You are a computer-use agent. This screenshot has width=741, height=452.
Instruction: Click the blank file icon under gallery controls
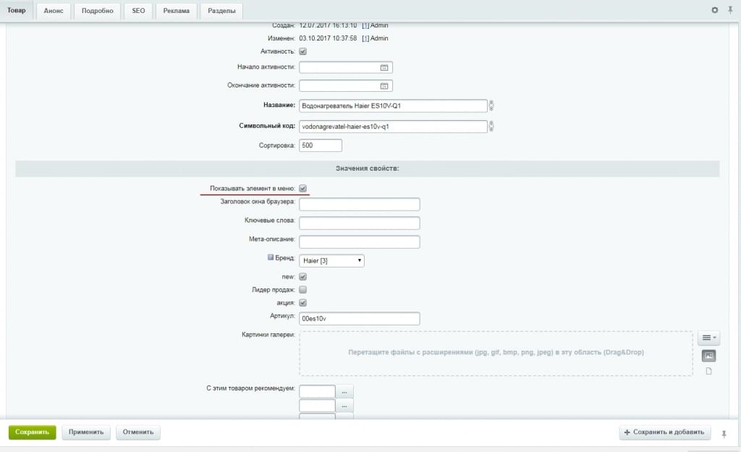coord(708,371)
